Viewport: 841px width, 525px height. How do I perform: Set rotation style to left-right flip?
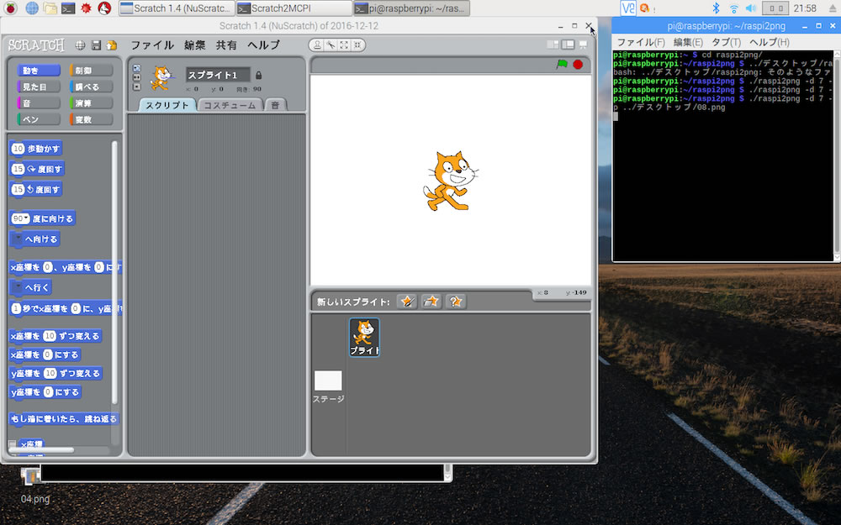[137, 77]
